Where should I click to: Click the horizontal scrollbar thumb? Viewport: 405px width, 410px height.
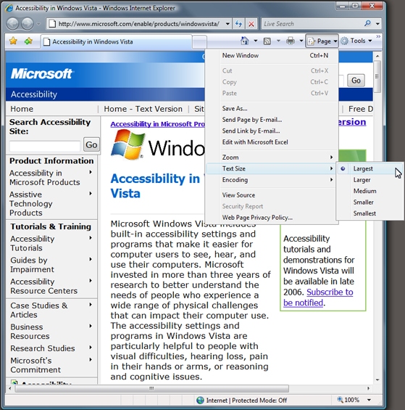click(151, 388)
